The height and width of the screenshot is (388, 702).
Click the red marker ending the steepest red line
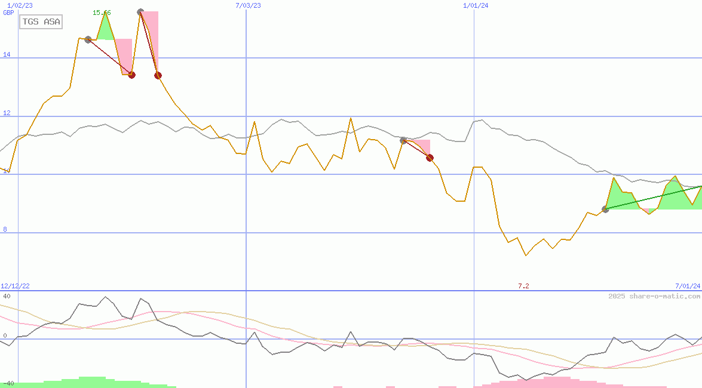158,75
